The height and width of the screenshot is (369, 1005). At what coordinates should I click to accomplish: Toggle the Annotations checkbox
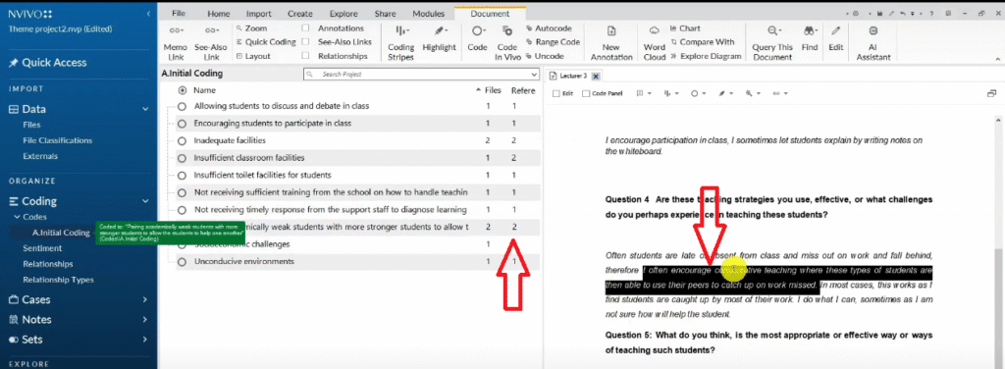305,28
